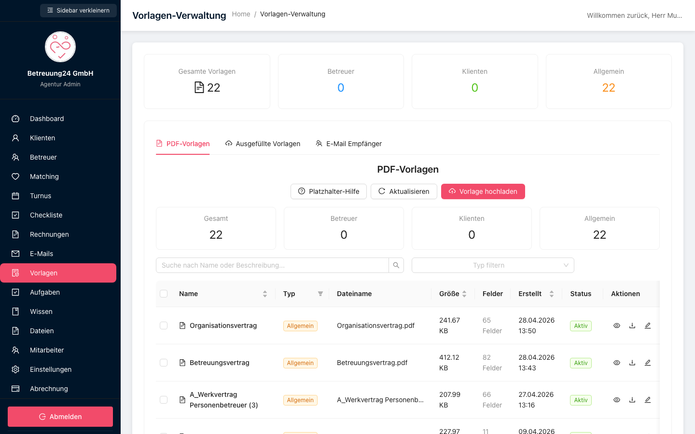Collapse sidebar with Sidebar verkleinern
This screenshot has width=695, height=434.
coord(78,11)
